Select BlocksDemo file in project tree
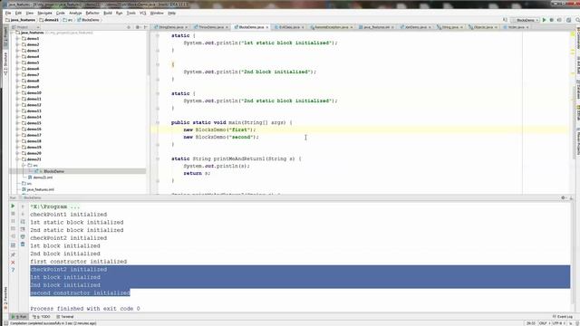 tap(53, 171)
